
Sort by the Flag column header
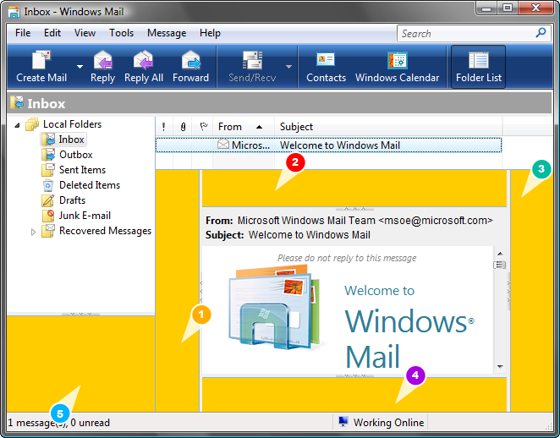click(203, 127)
